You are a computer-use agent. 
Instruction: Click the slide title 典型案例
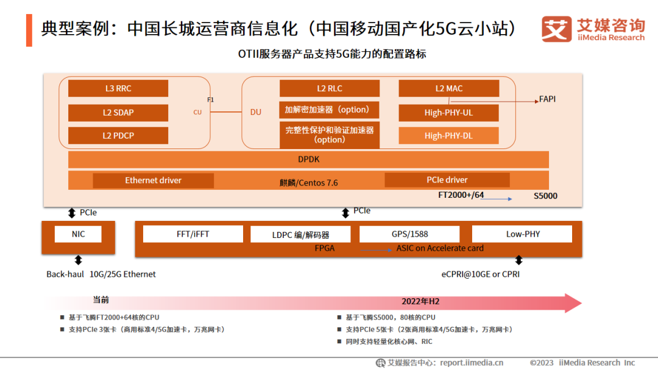(x=279, y=29)
